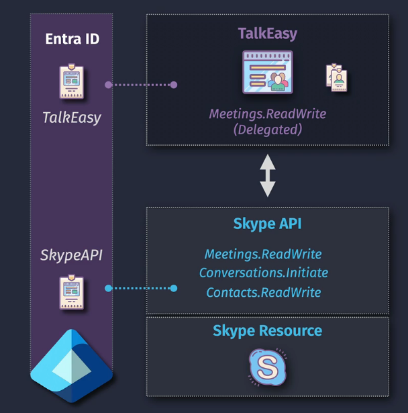Image resolution: width=408 pixels, height=413 pixels.
Task: Click the Skype logo icon
Action: pyautogui.click(x=268, y=367)
